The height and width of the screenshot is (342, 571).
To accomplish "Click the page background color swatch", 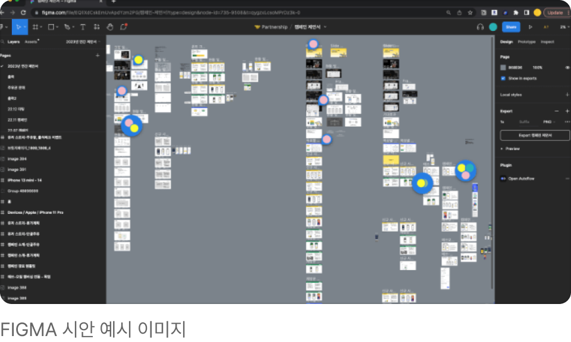I will point(503,68).
